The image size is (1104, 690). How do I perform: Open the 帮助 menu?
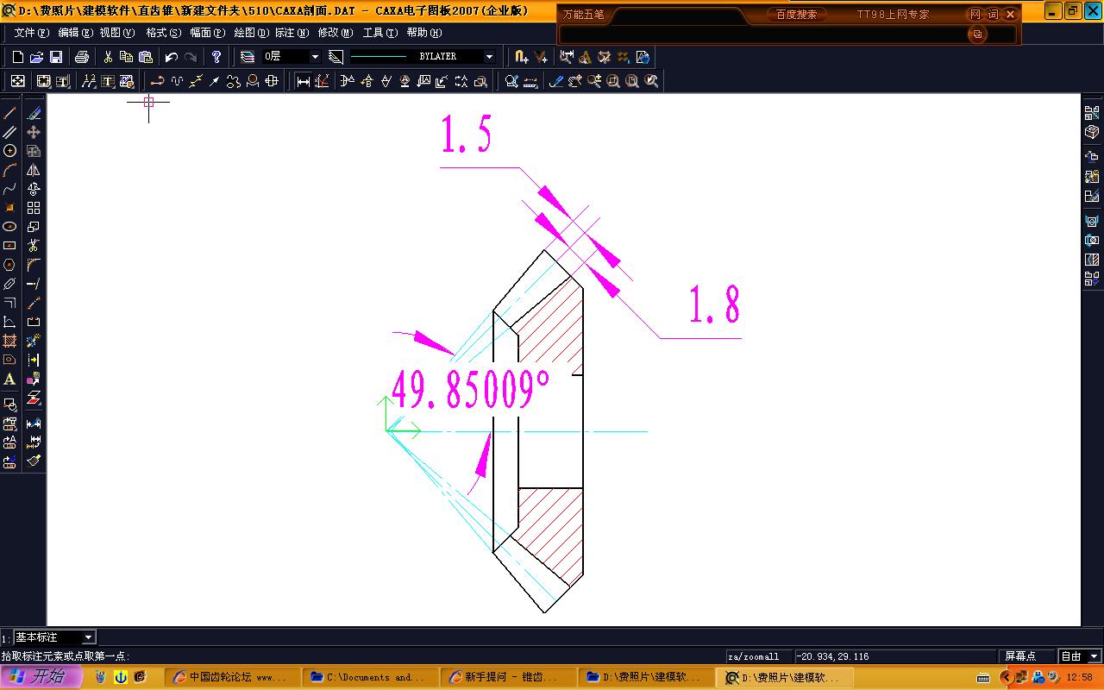coord(423,33)
